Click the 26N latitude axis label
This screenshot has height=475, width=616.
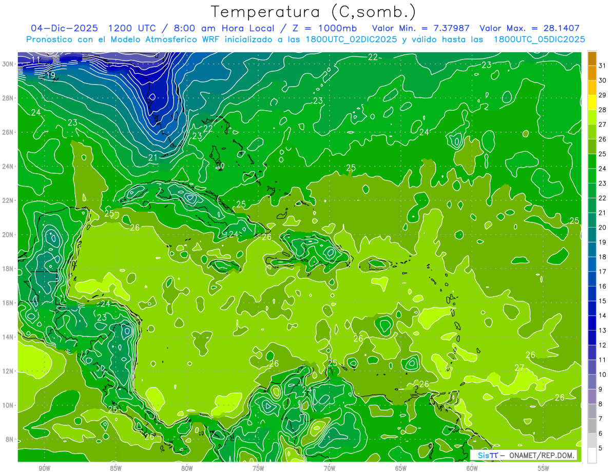click(8, 132)
